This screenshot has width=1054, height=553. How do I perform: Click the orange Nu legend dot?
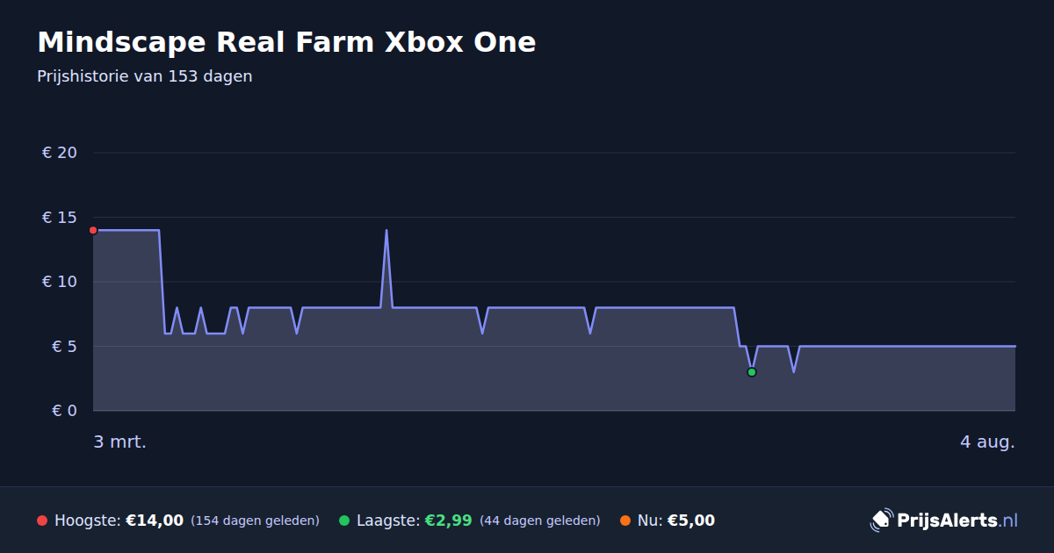point(625,521)
